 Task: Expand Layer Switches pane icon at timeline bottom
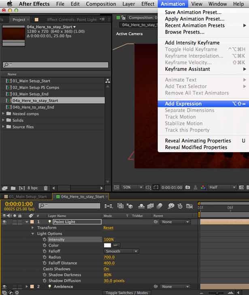click(x=4, y=293)
